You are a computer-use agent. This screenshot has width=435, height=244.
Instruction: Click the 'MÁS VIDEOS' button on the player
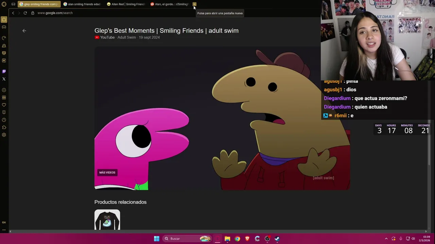[x=107, y=172]
